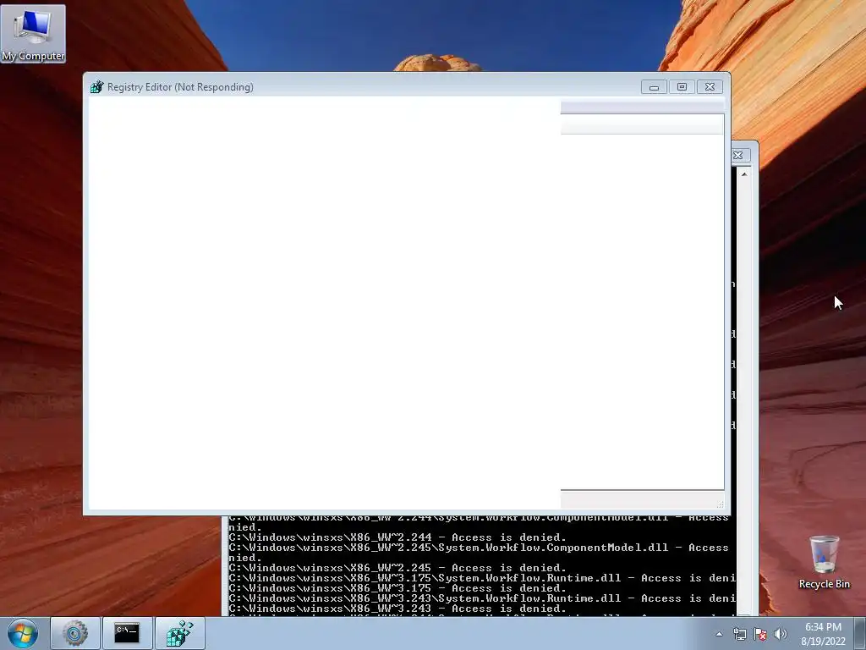Close the Not Responding Registry Editor

(710, 87)
